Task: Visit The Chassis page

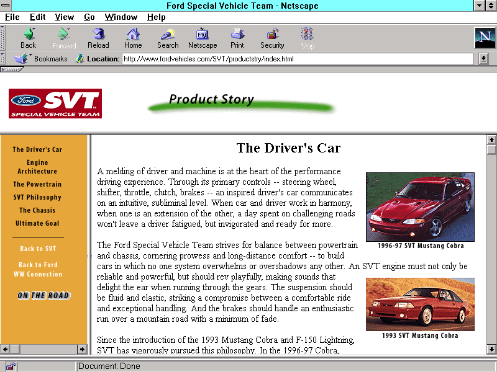Action: [x=37, y=210]
